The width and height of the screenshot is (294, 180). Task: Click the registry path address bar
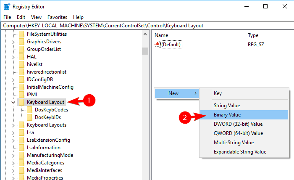coord(147,26)
